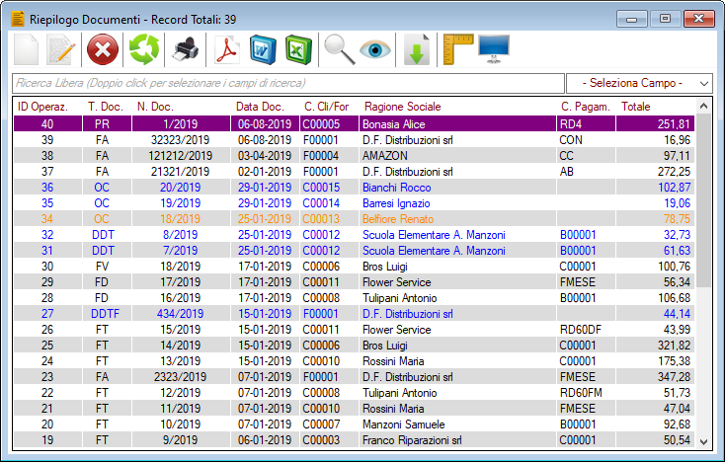Viewport: 726px width, 463px height.
Task: Click the new blank document icon
Action: 27,49
